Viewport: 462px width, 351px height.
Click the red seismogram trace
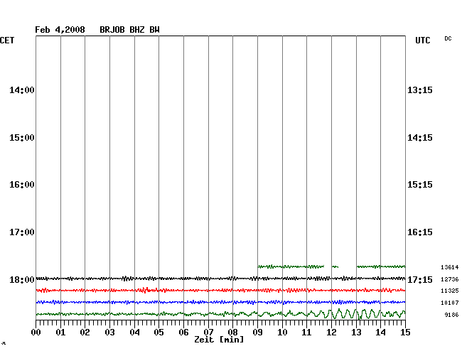[x=220, y=291]
